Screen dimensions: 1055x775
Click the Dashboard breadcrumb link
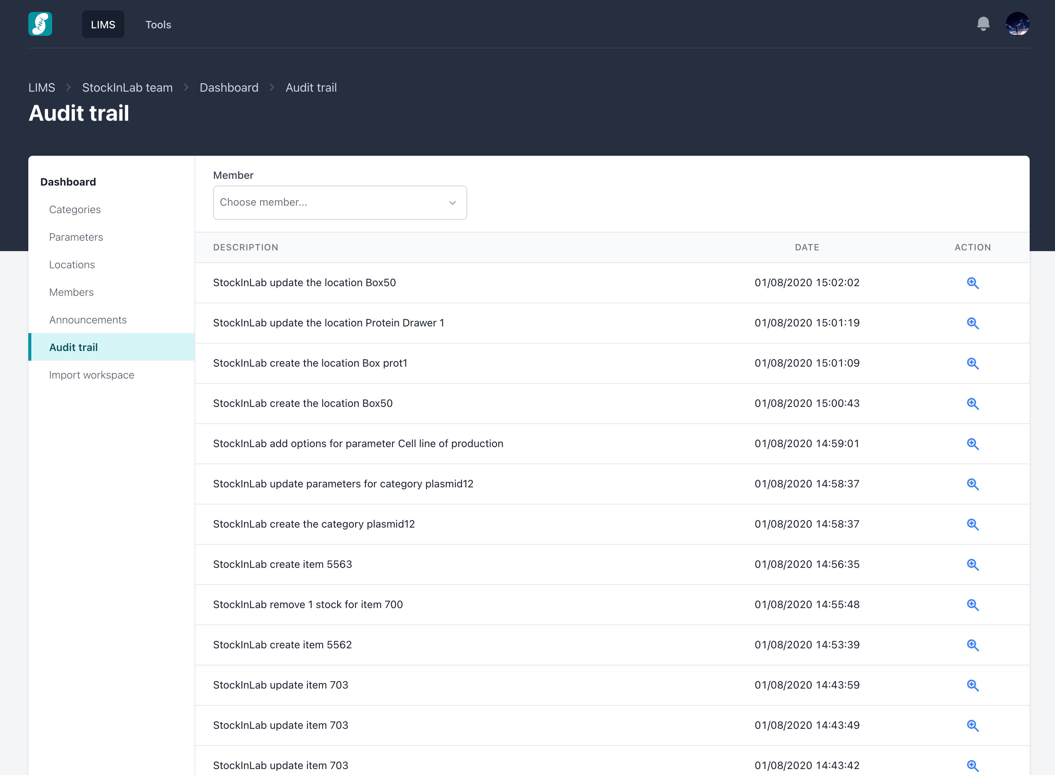pos(229,88)
